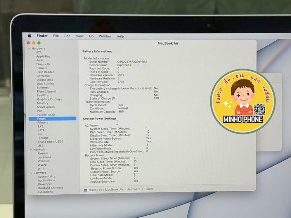291x218 pixels.
Task: Select Printers in the sidebar
Action: (43, 123)
